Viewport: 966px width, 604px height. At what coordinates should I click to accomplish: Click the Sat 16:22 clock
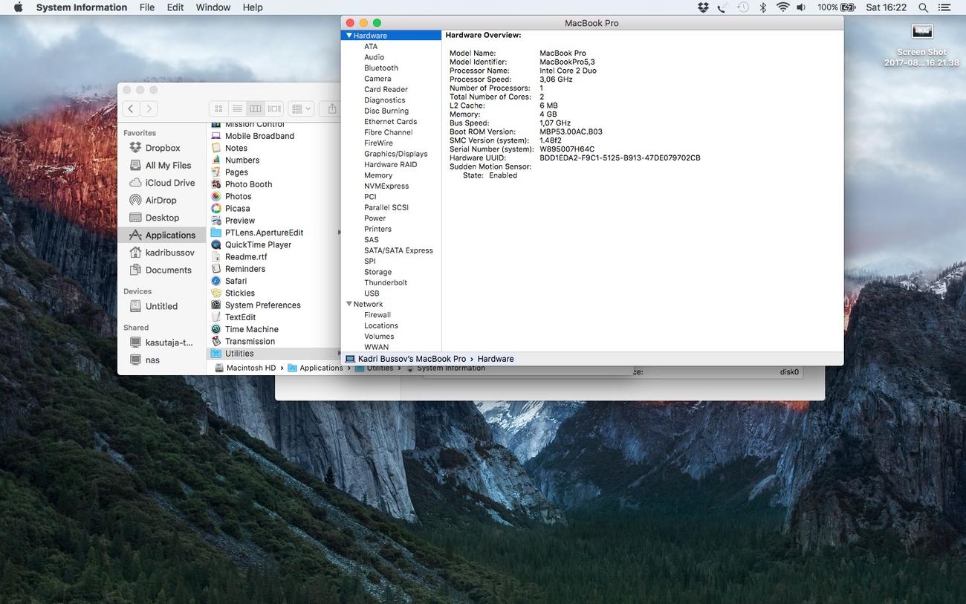pos(886,7)
